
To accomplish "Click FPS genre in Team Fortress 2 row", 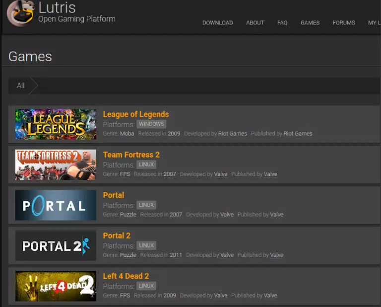I will point(125,174).
